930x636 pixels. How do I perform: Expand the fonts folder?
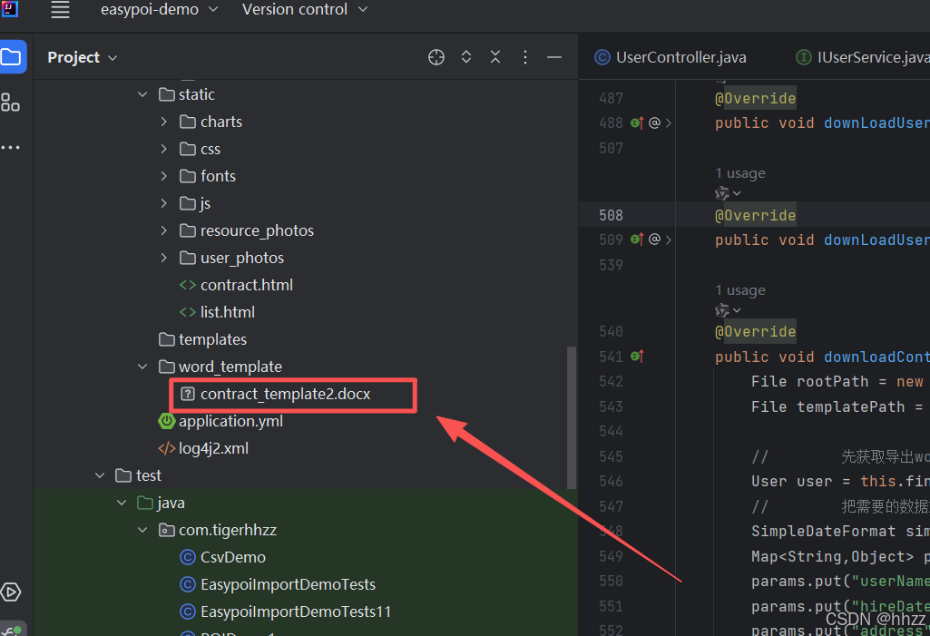[163, 176]
